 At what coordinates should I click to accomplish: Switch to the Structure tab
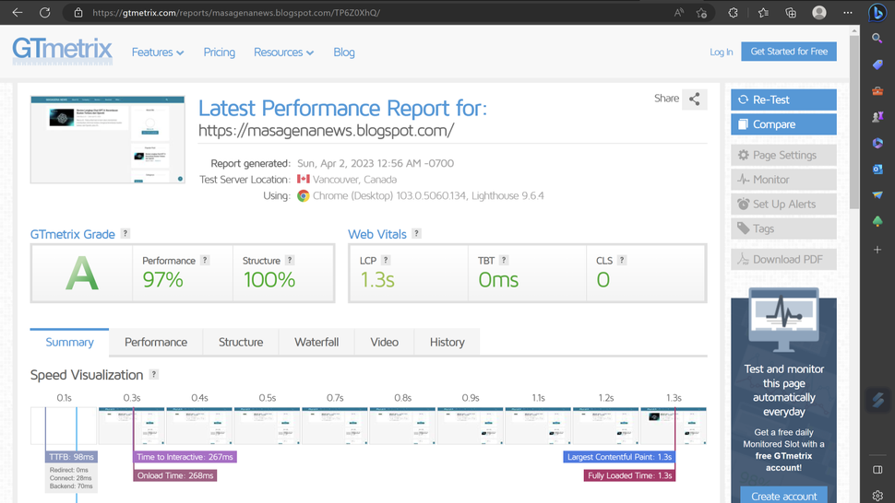[x=241, y=342]
